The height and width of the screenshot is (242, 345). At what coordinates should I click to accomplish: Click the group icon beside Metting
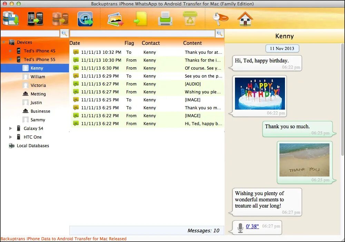[26, 94]
